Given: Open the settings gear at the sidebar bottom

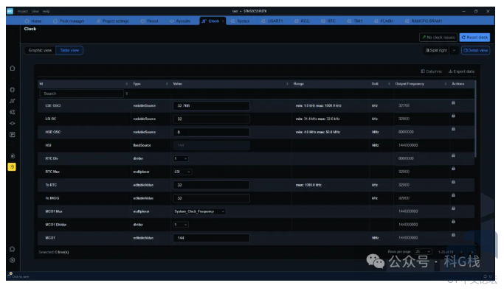Looking at the screenshot, I should (13, 260).
